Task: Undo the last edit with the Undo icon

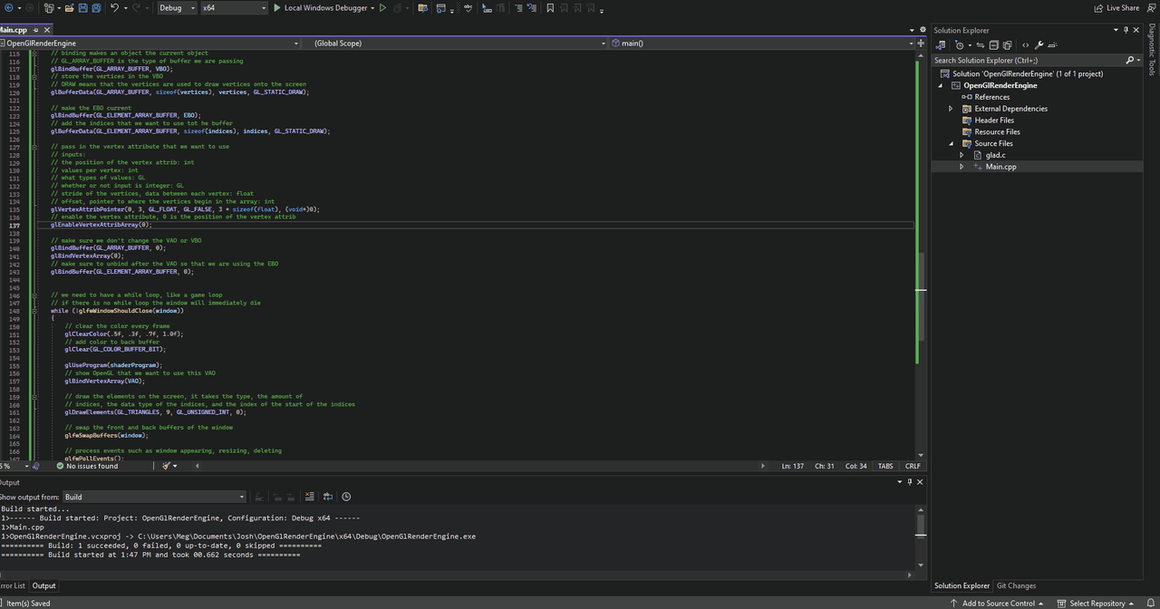Action: (x=114, y=8)
